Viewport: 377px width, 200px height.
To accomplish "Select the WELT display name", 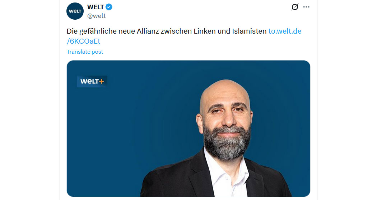I will [96, 7].
